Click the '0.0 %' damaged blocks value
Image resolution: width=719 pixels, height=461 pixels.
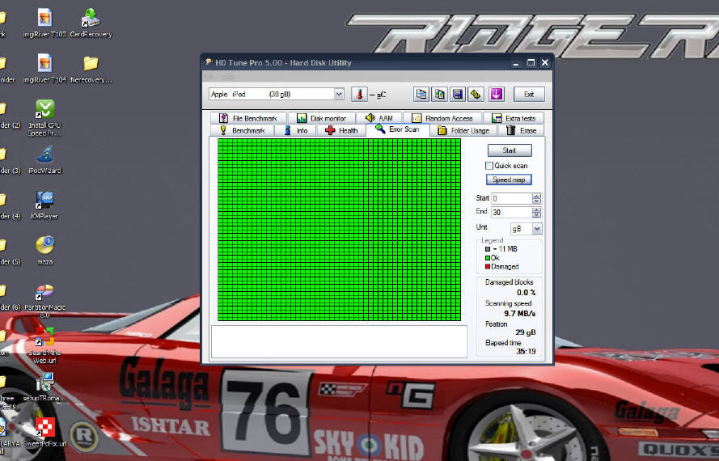526,293
